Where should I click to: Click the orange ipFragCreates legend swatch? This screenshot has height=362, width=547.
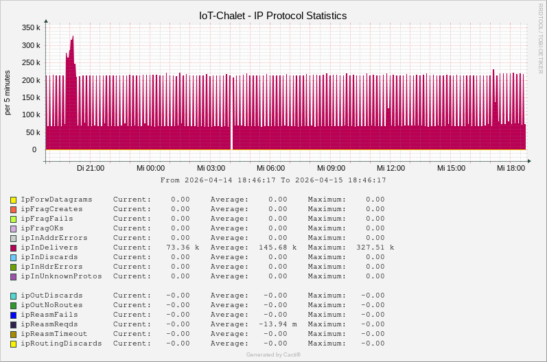click(x=13, y=210)
